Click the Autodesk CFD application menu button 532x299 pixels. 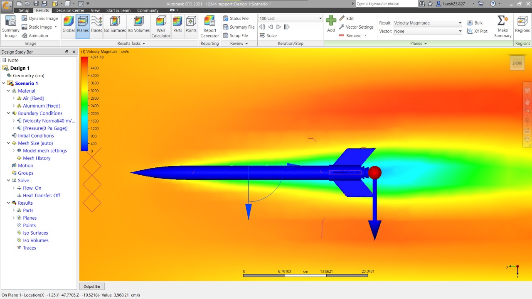pyautogui.click(x=7, y=6)
